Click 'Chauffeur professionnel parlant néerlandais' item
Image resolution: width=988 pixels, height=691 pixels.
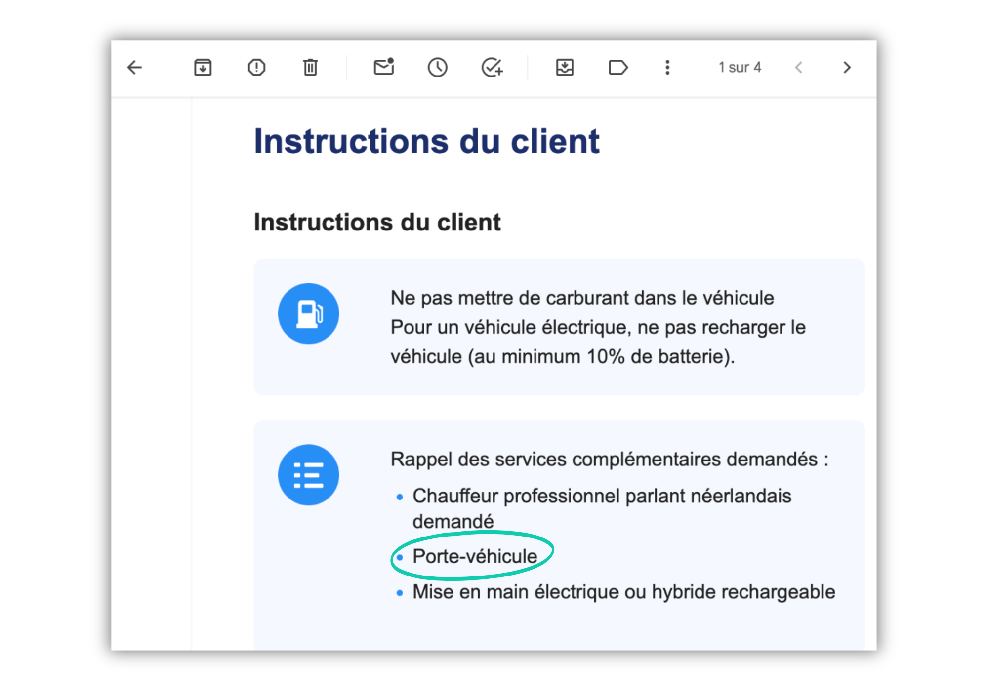602,508
